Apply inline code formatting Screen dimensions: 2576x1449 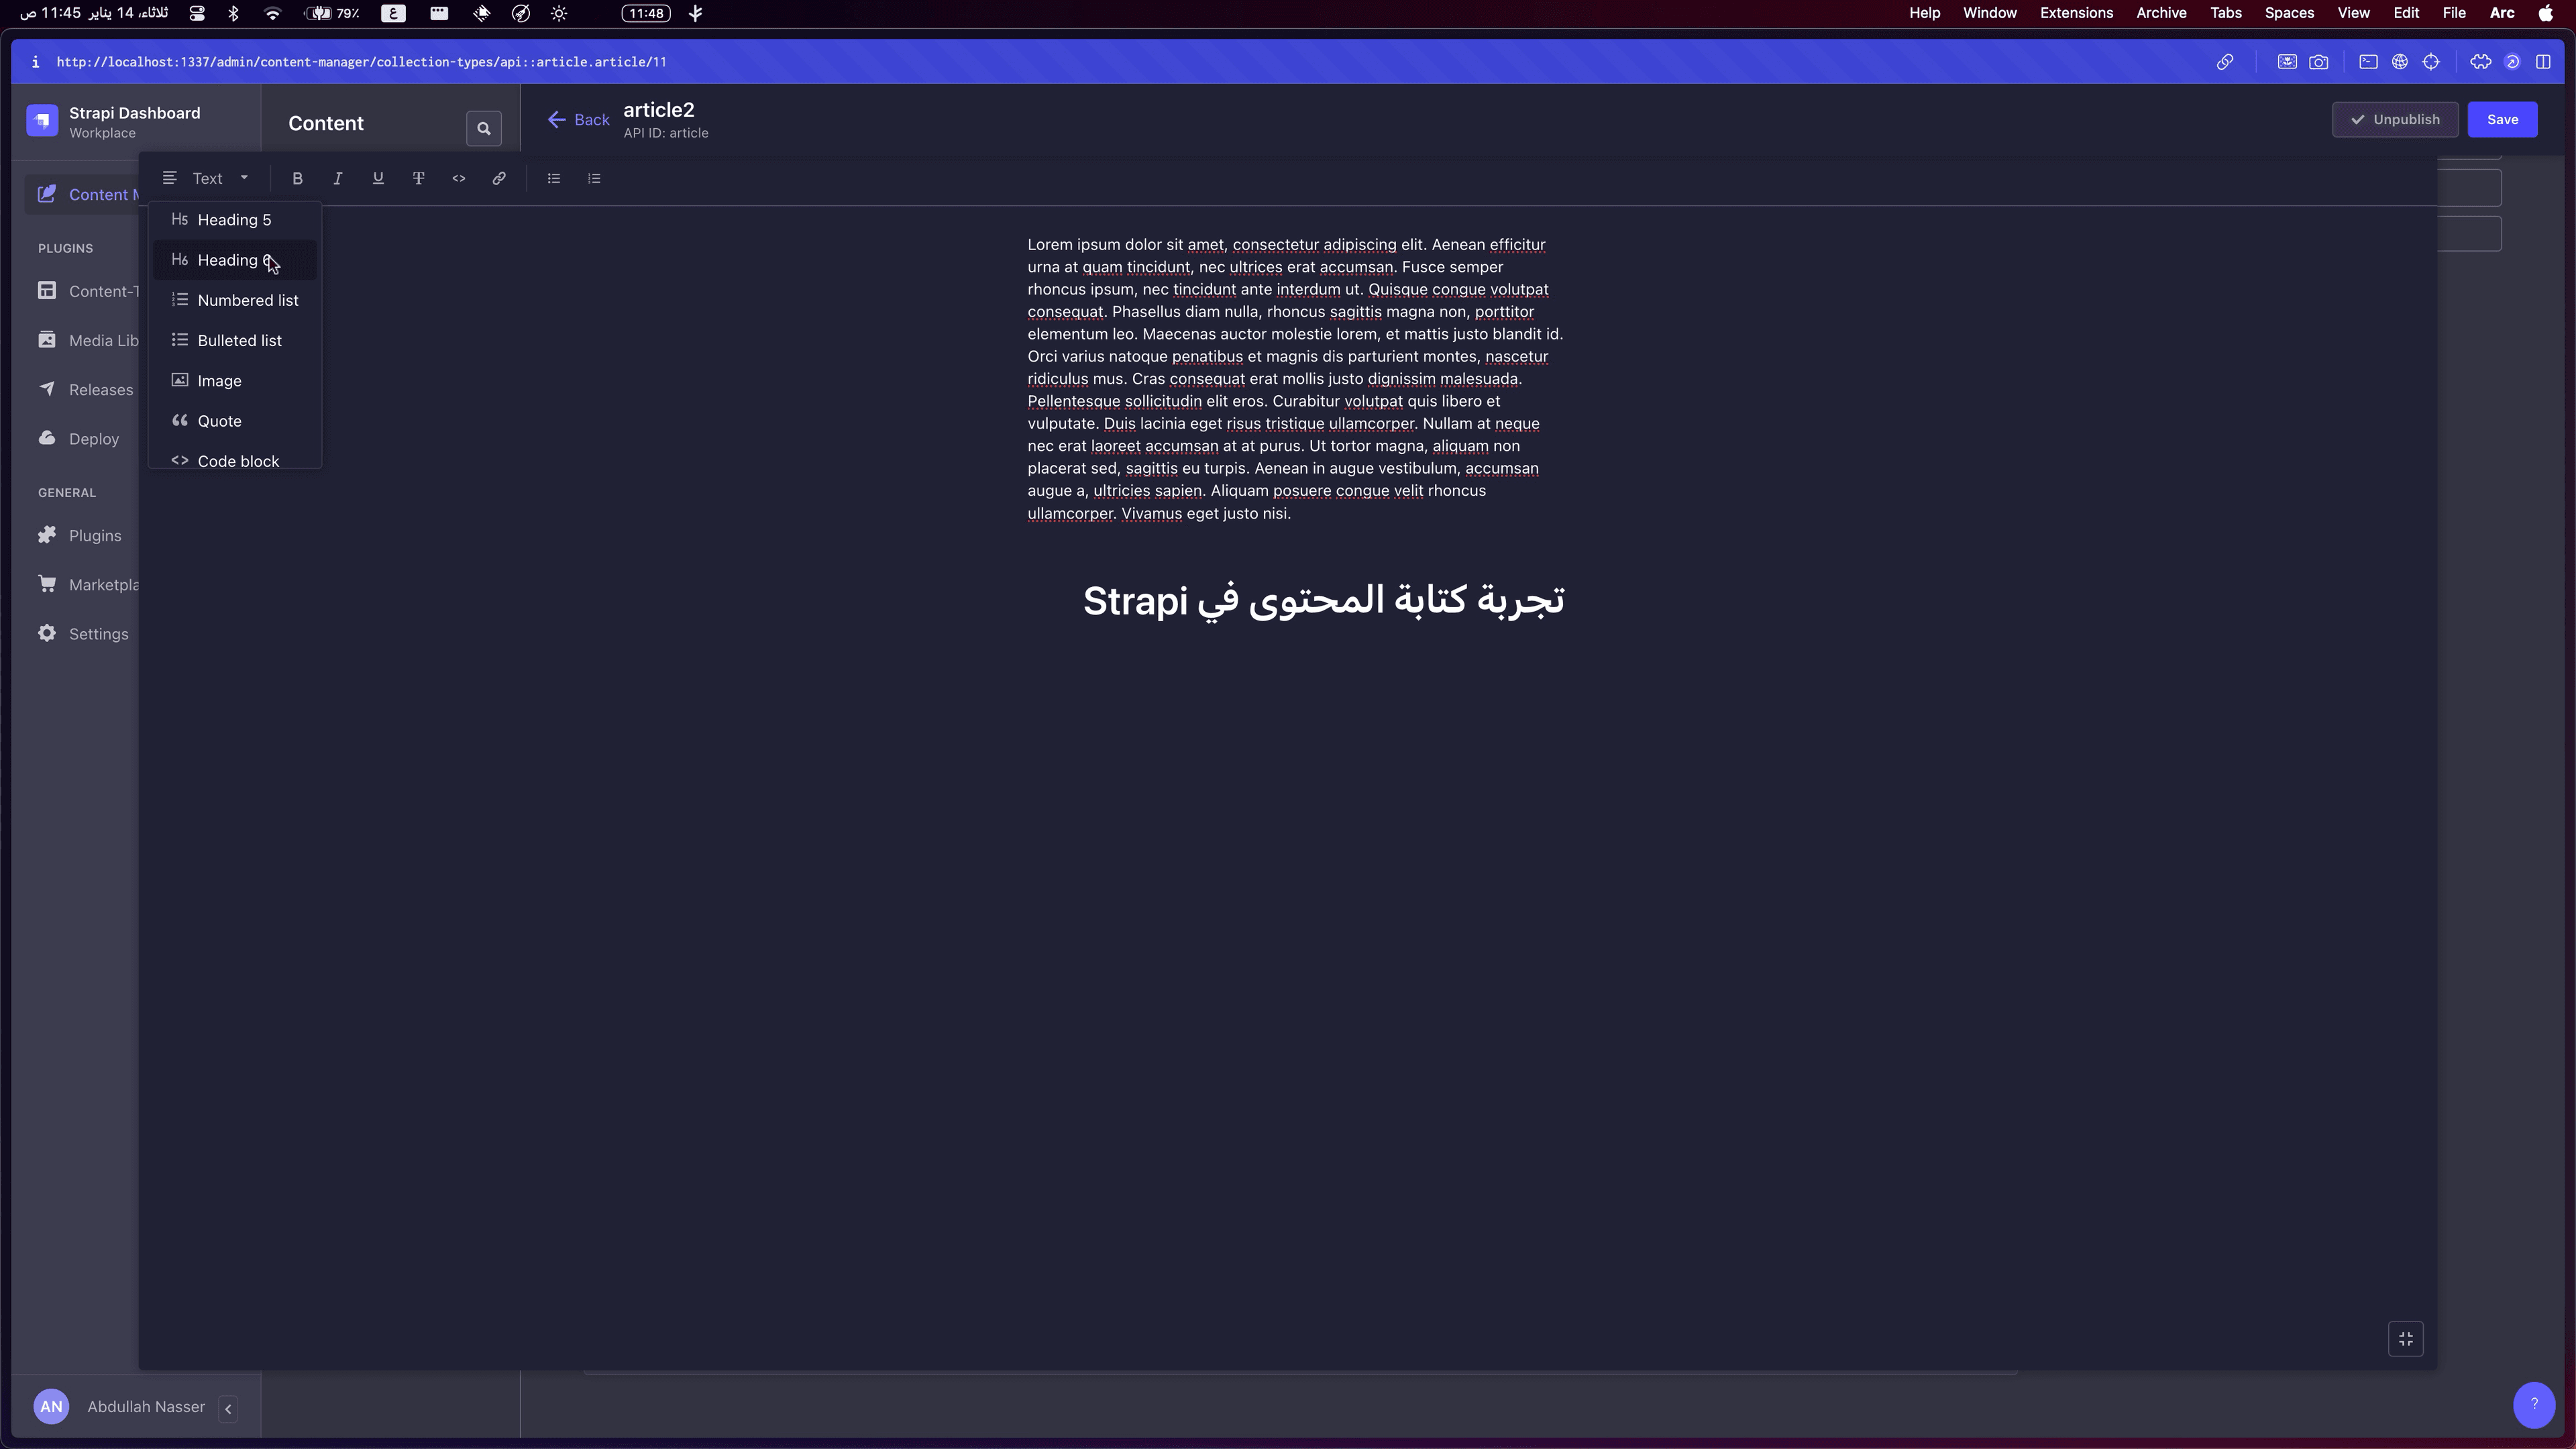click(x=459, y=179)
